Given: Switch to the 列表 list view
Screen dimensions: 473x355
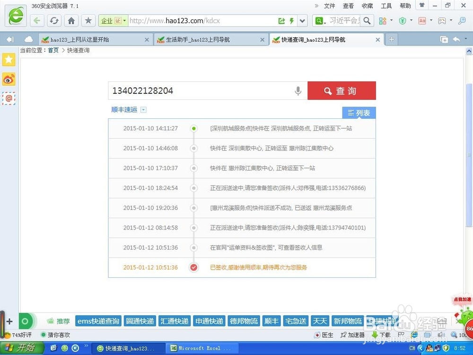Looking at the screenshot, I should 359,113.
